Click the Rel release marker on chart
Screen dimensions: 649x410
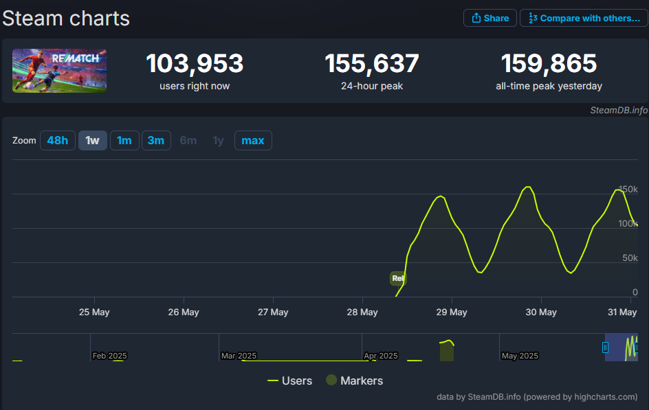[x=398, y=278]
